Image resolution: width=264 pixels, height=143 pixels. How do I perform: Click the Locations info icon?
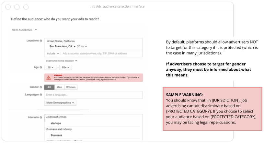point(41,41)
